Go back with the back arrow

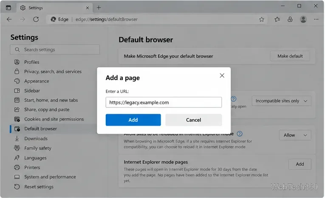point(9,19)
